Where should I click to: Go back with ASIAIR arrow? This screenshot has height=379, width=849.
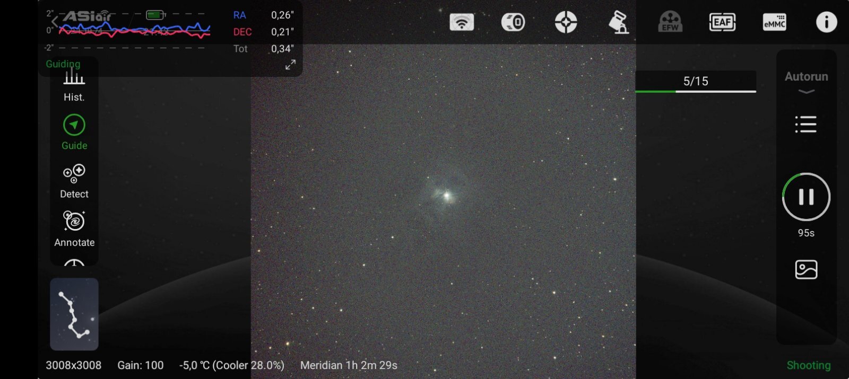(54, 21)
